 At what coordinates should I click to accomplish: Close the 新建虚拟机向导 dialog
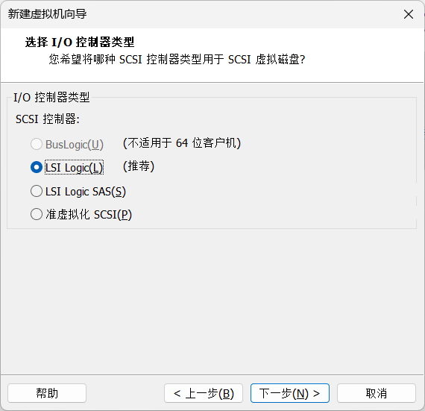(x=408, y=14)
